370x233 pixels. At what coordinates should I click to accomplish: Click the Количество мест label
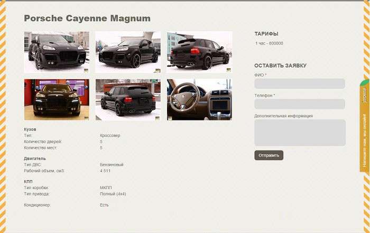[x=40, y=147]
